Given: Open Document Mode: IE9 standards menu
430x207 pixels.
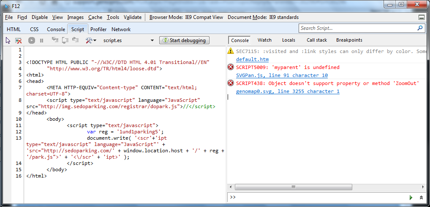Looking at the screenshot, I should (x=263, y=17).
